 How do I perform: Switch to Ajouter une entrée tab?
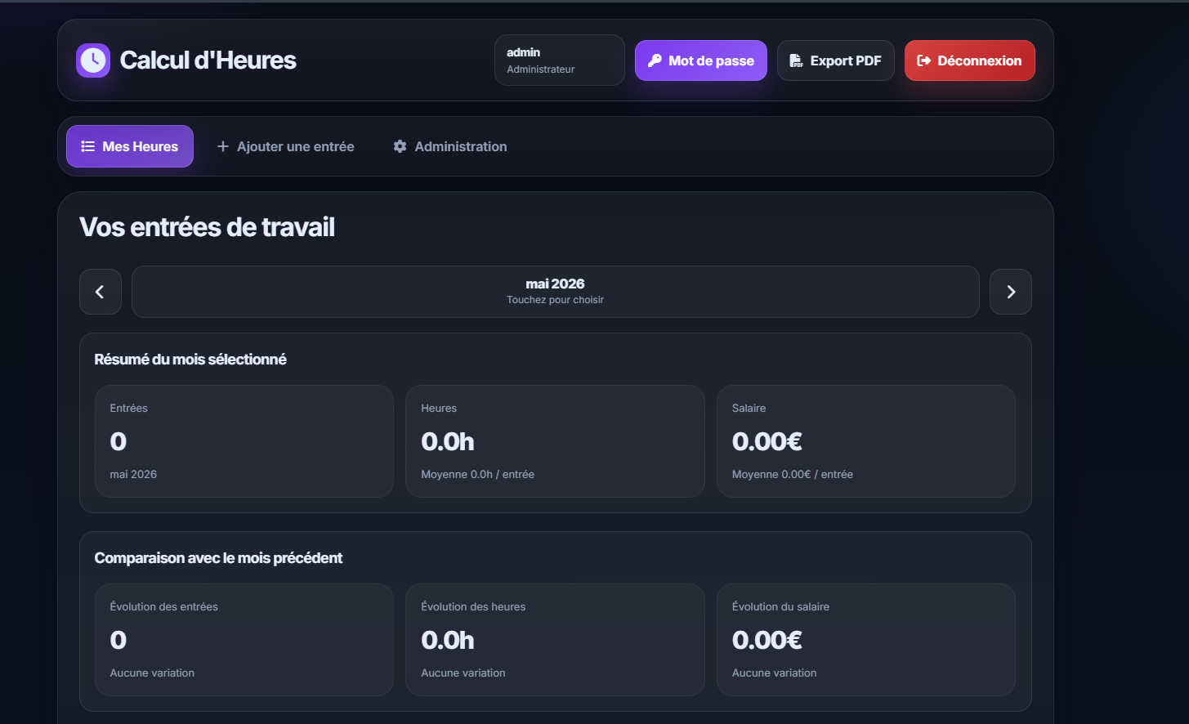click(285, 146)
